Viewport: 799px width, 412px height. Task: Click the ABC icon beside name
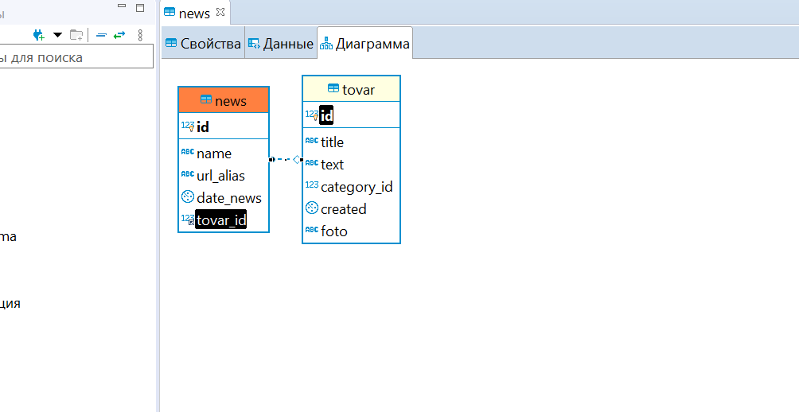[x=188, y=152]
